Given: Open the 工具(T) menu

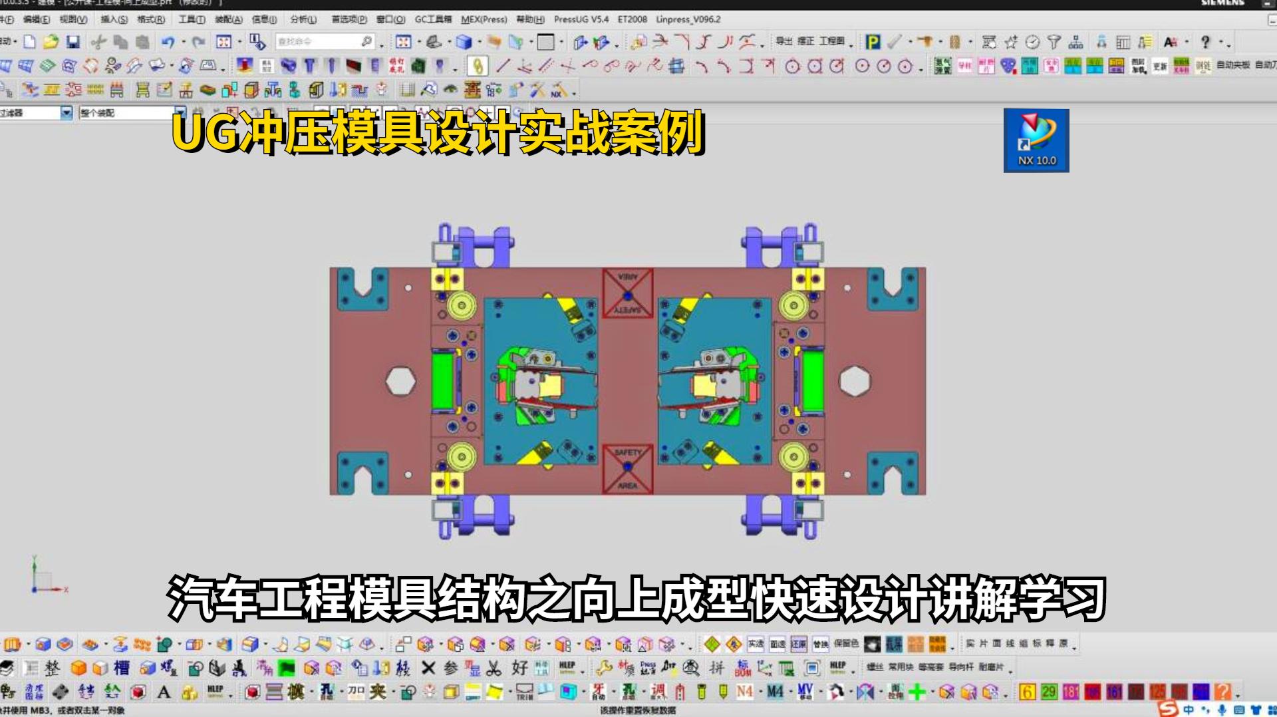Looking at the screenshot, I should (192, 19).
